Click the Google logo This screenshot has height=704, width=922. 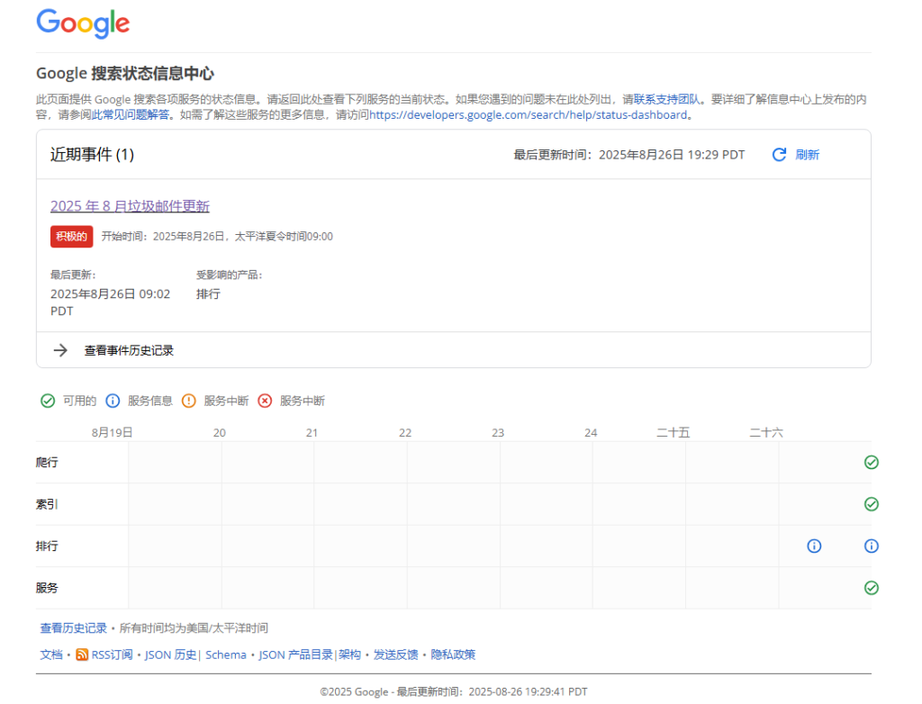coord(82,23)
